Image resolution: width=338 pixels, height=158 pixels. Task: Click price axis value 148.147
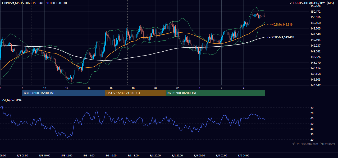tap(315, 85)
